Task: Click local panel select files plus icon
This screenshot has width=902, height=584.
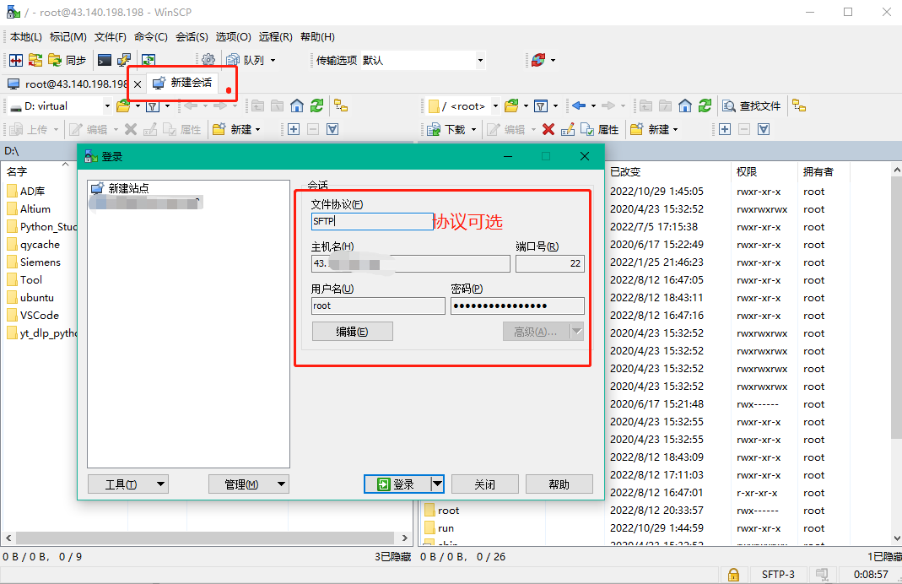Action: [294, 129]
